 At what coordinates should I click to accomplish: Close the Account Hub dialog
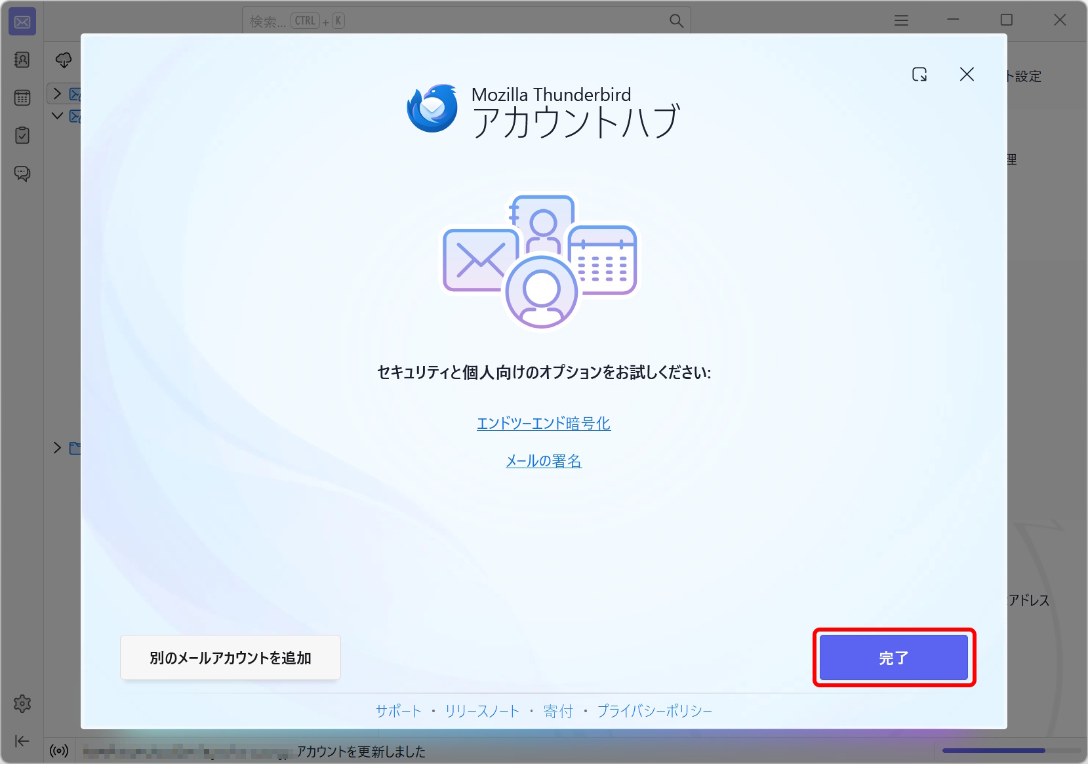(967, 74)
